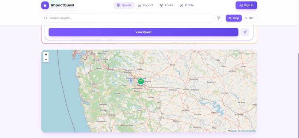The width and height of the screenshot is (299, 138).
Task: Switch to Map view
Action: point(234,18)
